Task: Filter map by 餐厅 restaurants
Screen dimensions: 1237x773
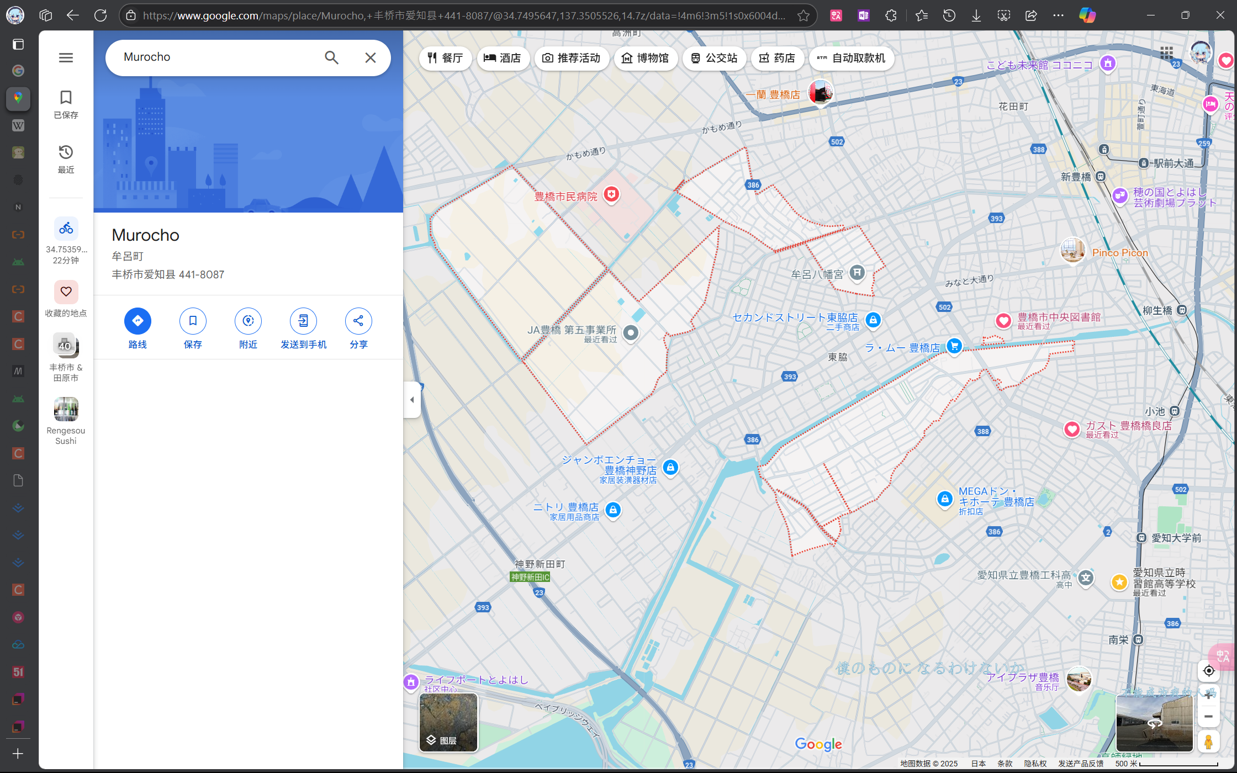Action: point(445,58)
